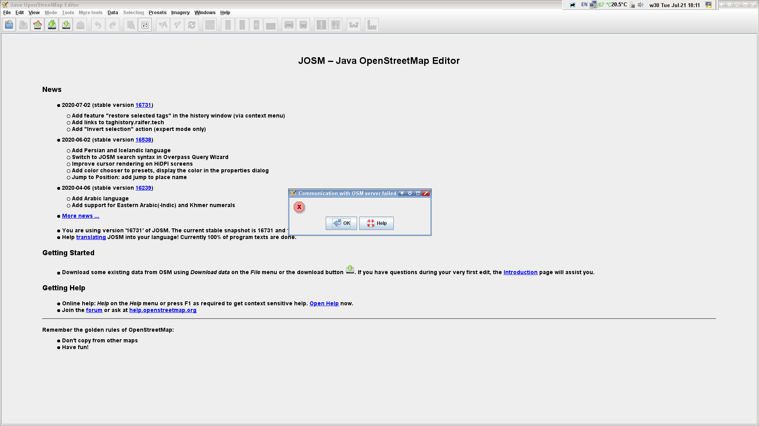Click the refresh arrows toolbar icon
Viewport: 759px width, 426px height.
pyautogui.click(x=192, y=25)
